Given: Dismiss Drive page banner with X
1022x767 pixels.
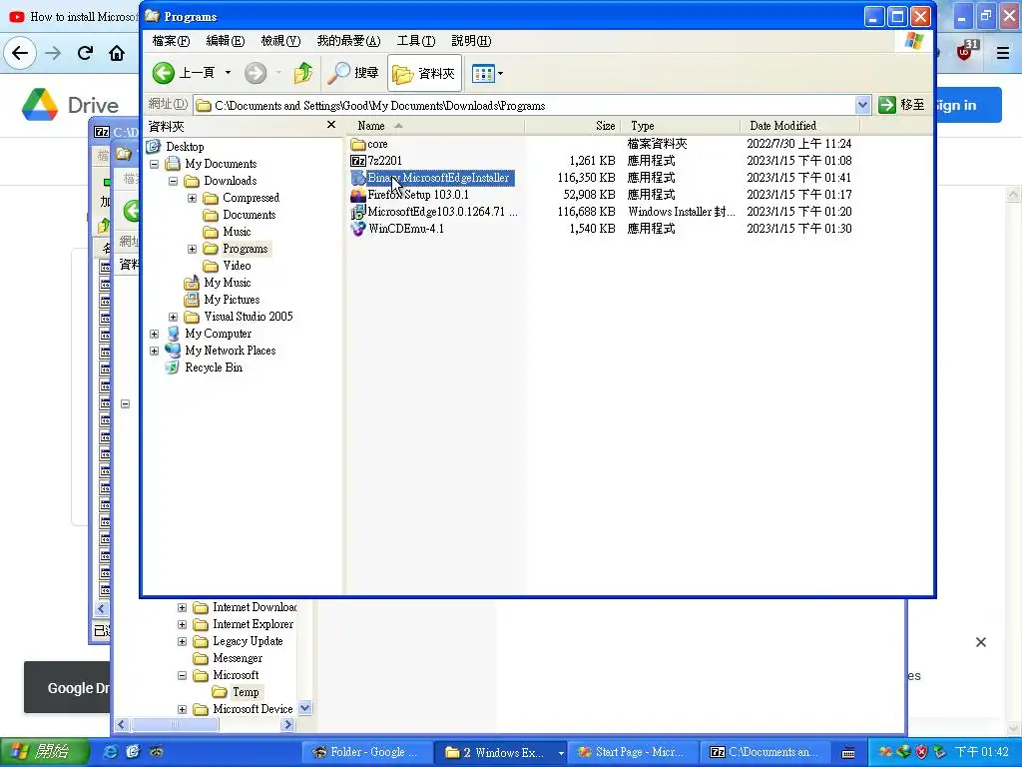Looking at the screenshot, I should click(980, 642).
